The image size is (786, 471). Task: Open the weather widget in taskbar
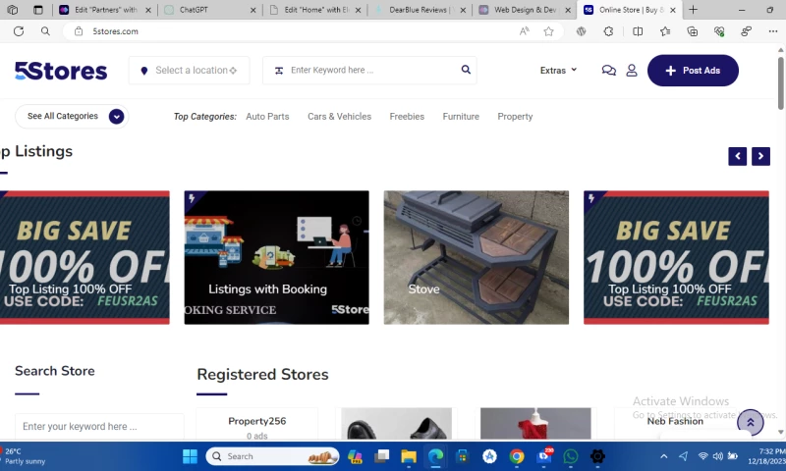(x=24, y=456)
